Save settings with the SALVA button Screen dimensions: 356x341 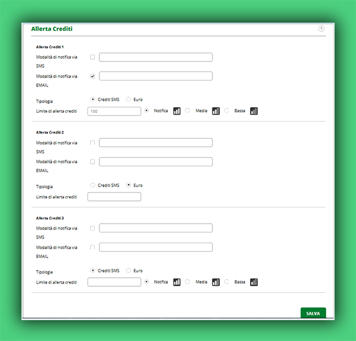coord(313,313)
